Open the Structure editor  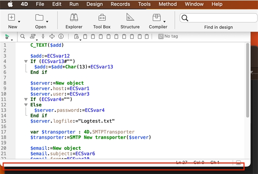coord(130,18)
